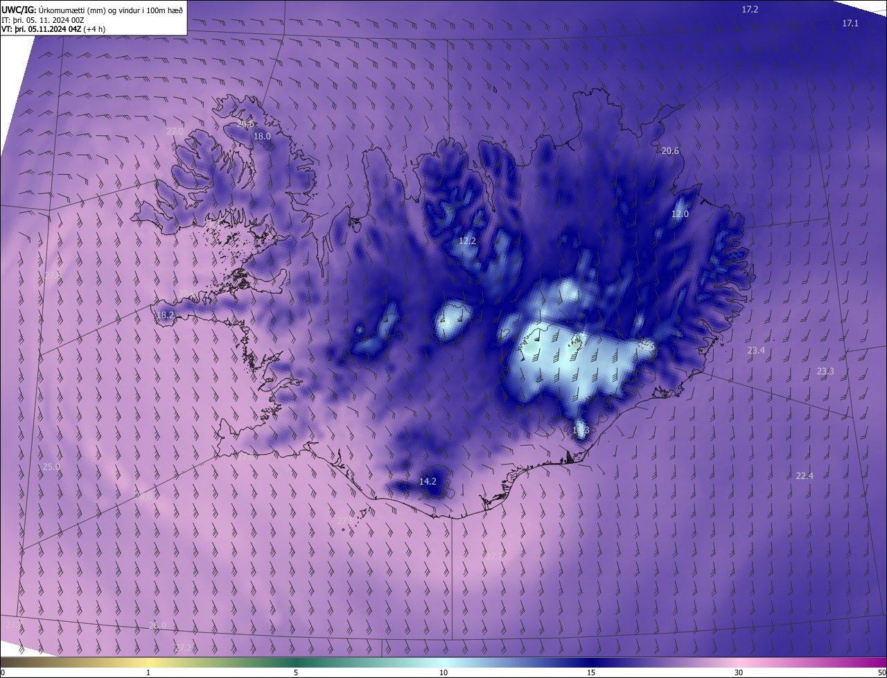Click the 12.0 value label on the map
The image size is (887, 678).
tap(680, 214)
